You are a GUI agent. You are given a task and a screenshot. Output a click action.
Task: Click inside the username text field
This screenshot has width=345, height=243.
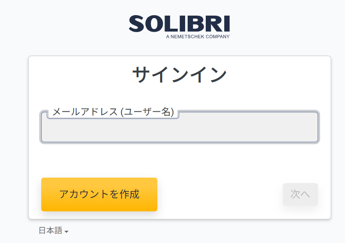pos(180,127)
